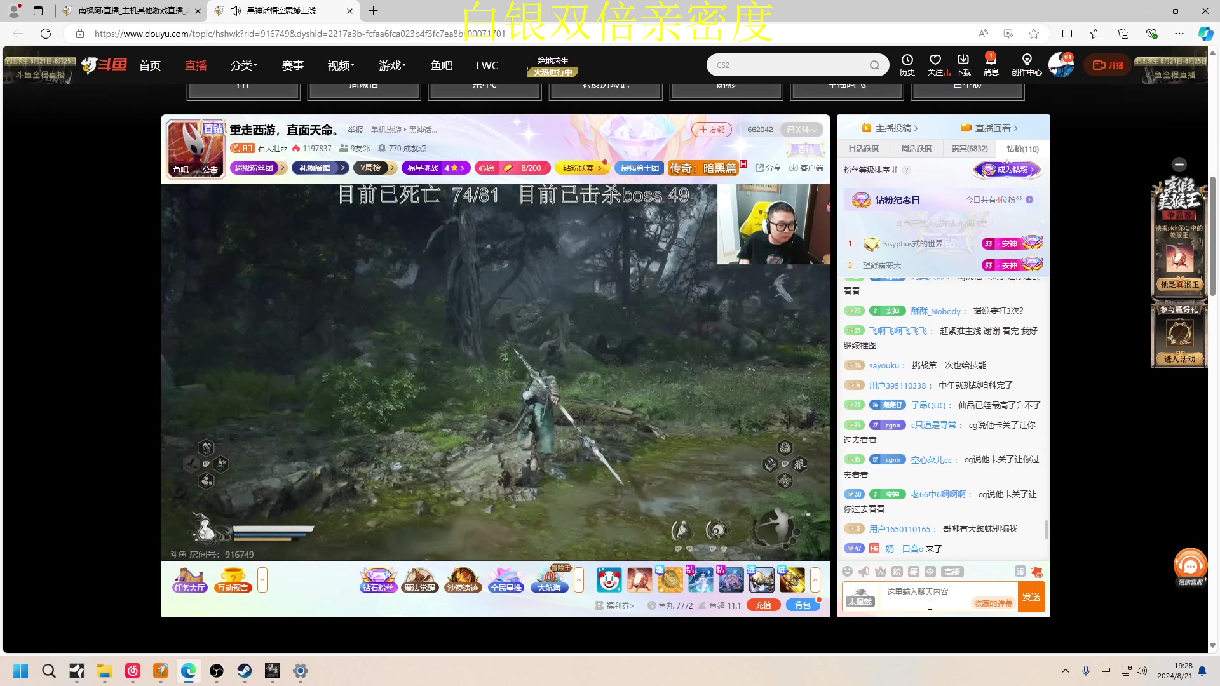Switch to 日活跃度 tab
Screen dimensions: 1220x686
pos(864,149)
